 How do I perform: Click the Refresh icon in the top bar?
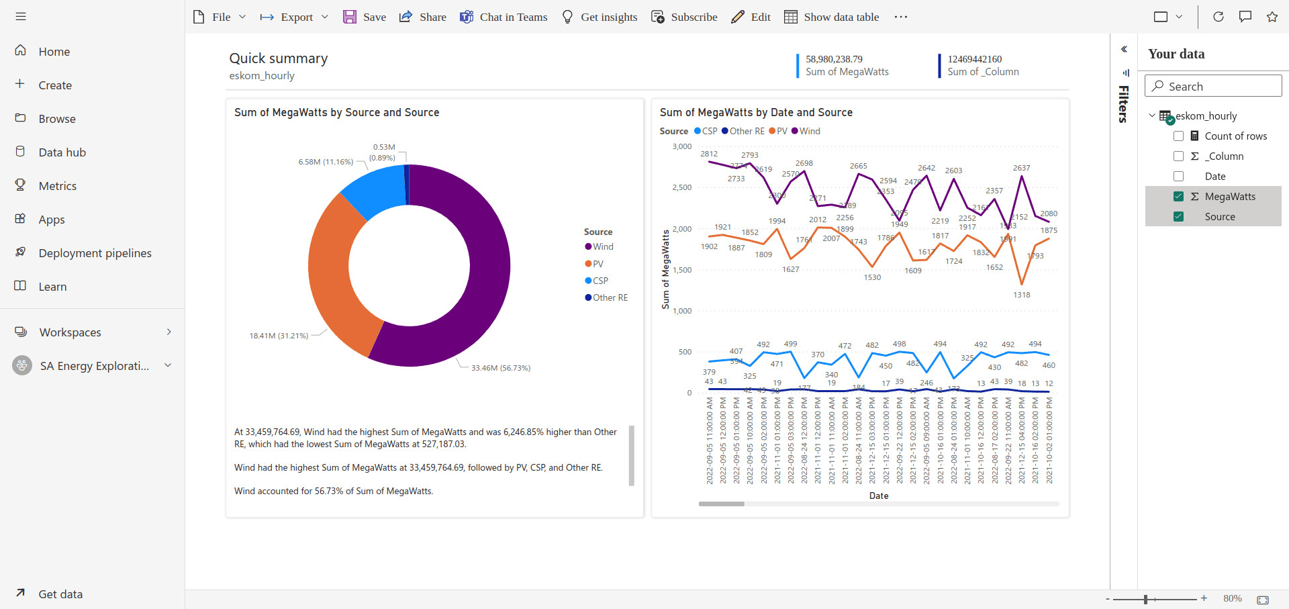pos(1218,17)
